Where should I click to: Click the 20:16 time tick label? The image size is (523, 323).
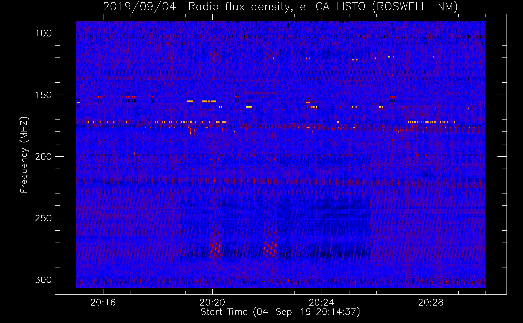pos(103,303)
